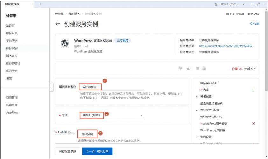Open 服务部署物 in sidebar
Viewport: 268px width, 159px height.
(x=13, y=63)
